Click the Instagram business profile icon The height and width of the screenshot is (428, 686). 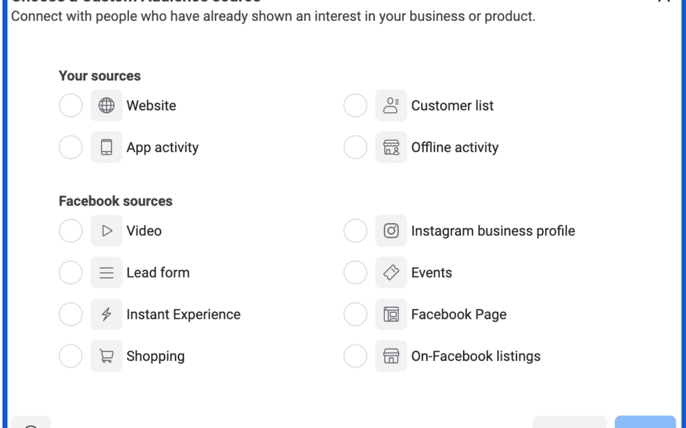(x=391, y=231)
